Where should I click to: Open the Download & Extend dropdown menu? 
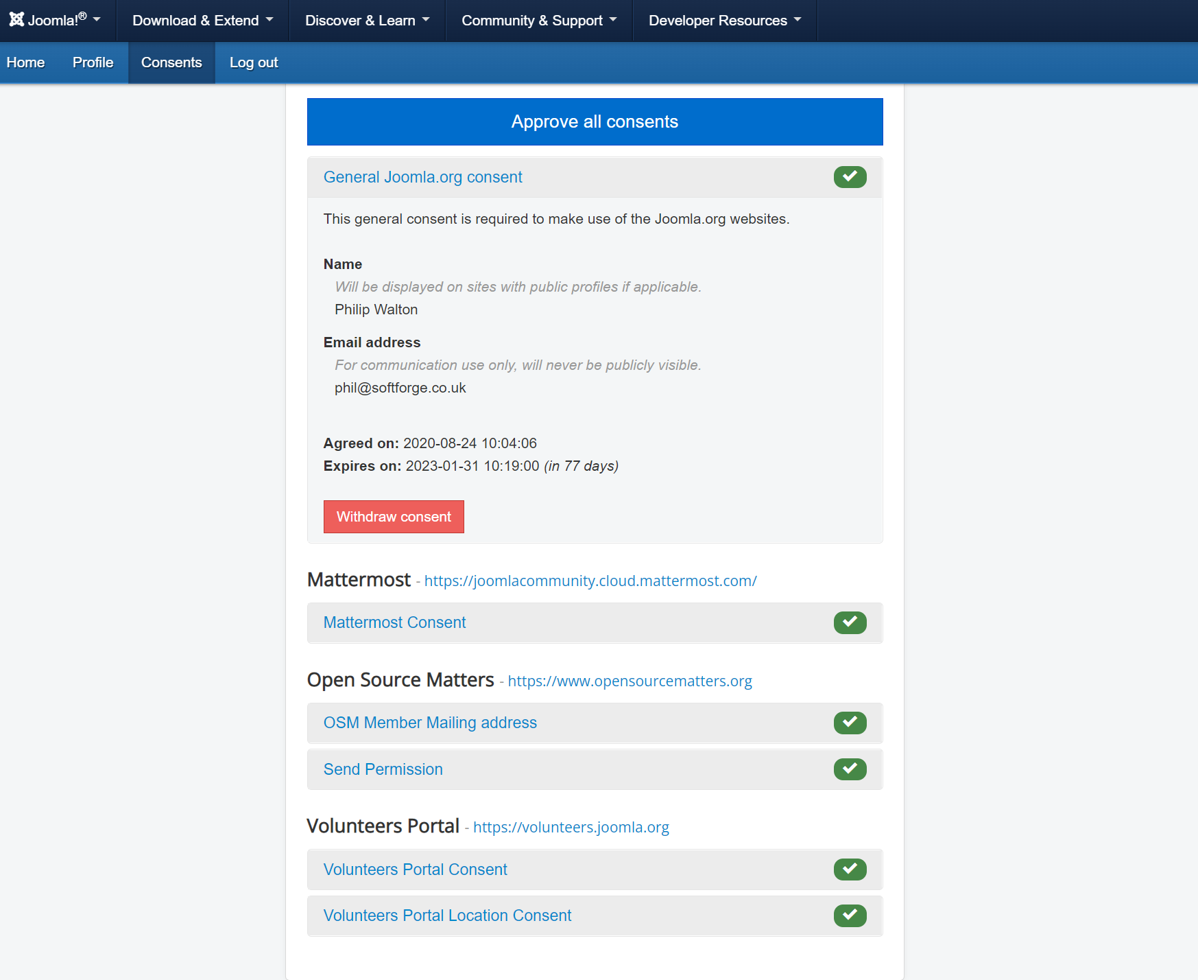(202, 21)
